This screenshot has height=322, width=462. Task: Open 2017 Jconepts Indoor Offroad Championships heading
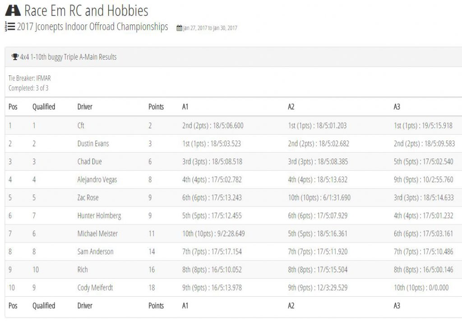coord(92,27)
